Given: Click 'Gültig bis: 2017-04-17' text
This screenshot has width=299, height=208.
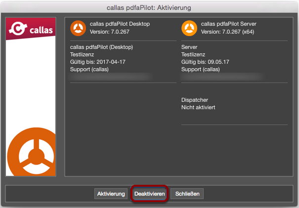Looking at the screenshot, I should tap(98, 62).
